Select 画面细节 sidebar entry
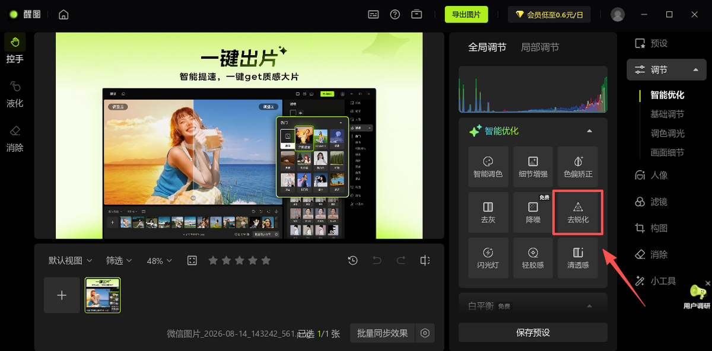The image size is (712, 351). [667, 152]
